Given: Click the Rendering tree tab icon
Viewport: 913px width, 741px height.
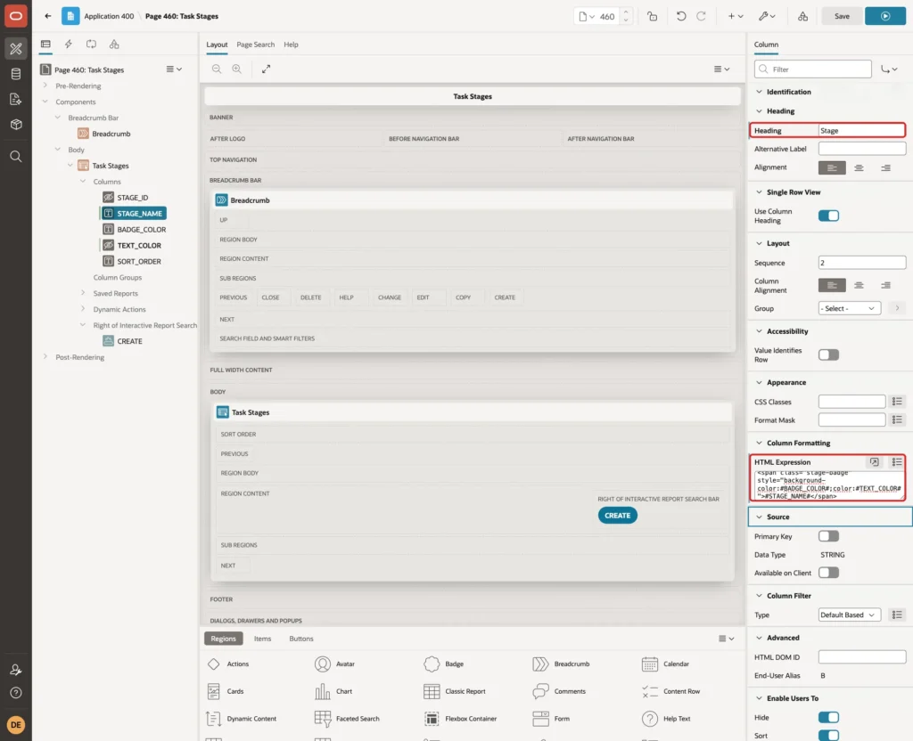Looking at the screenshot, I should (45, 45).
